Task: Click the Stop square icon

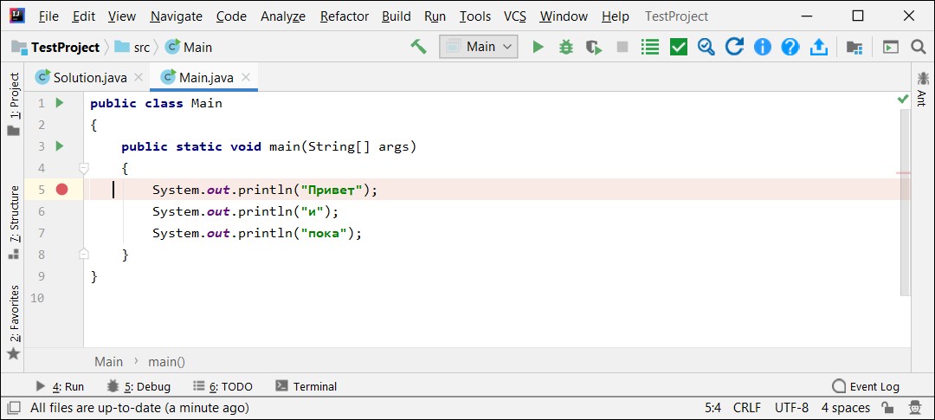Action: pos(622,47)
